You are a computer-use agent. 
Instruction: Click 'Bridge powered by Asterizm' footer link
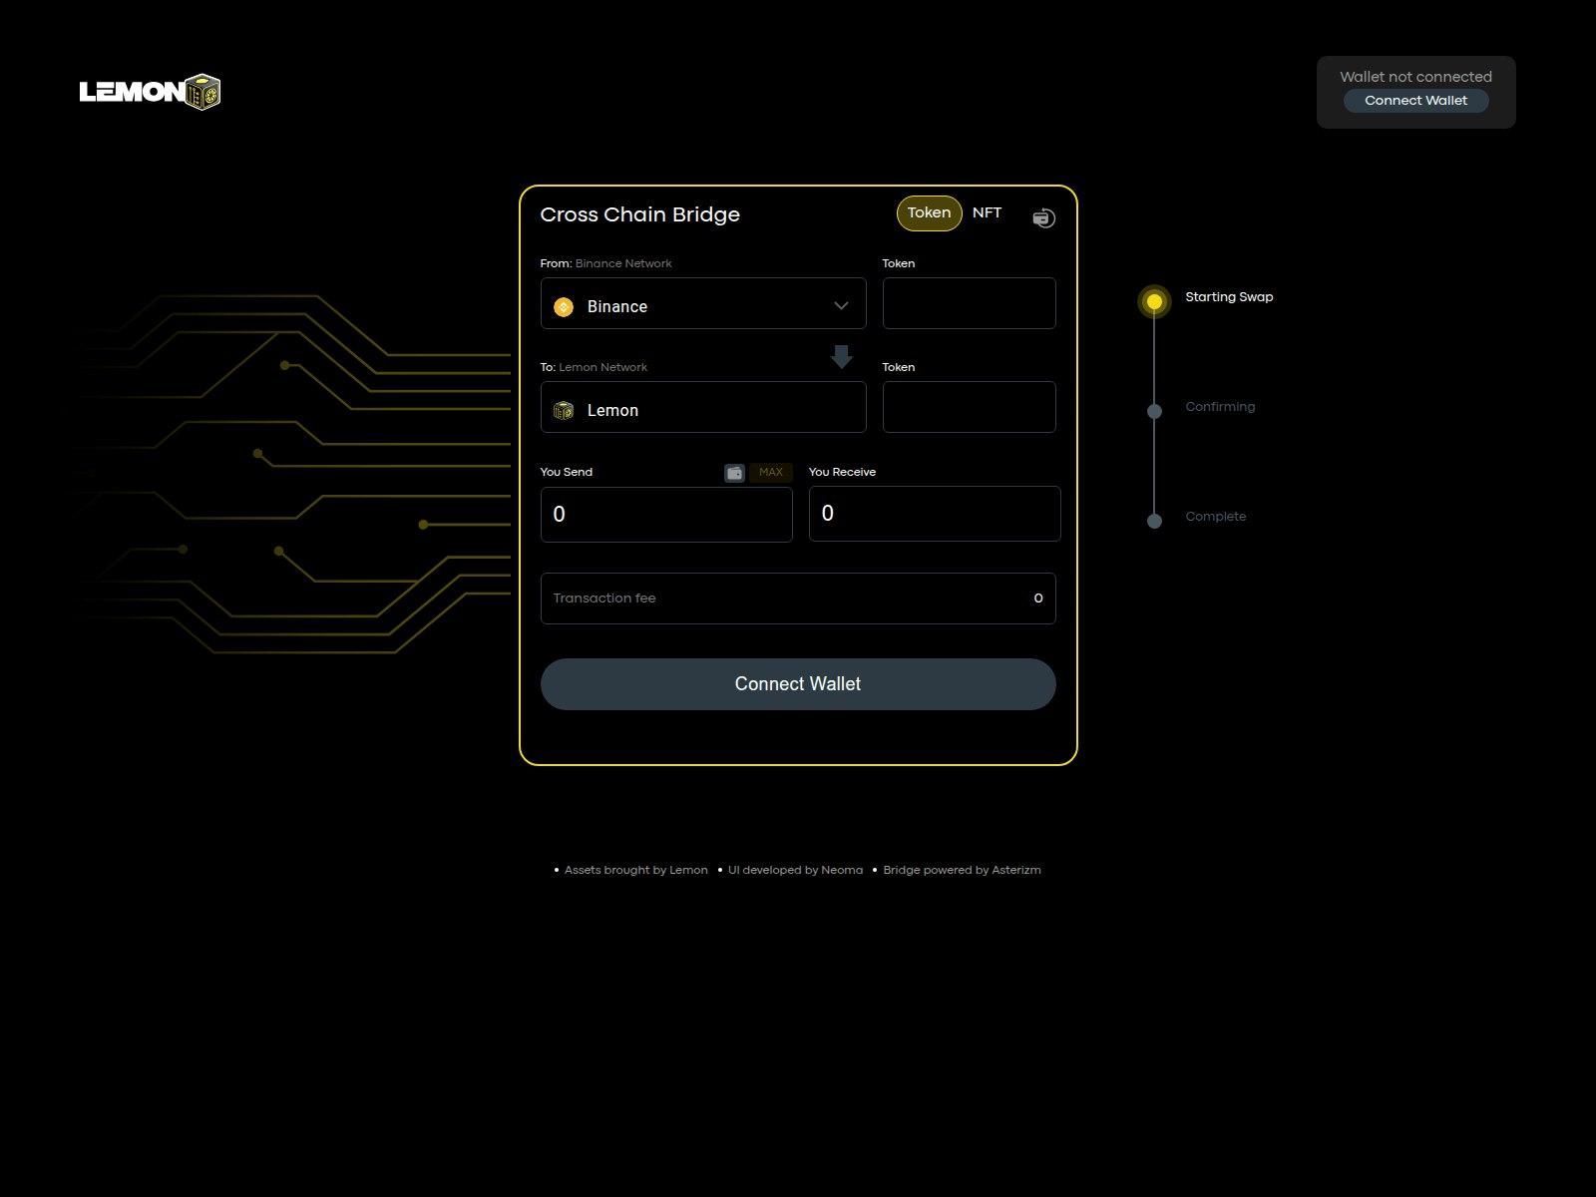point(962,870)
